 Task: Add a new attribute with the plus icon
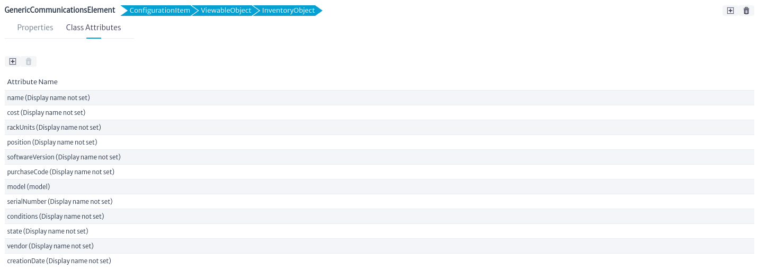point(13,61)
